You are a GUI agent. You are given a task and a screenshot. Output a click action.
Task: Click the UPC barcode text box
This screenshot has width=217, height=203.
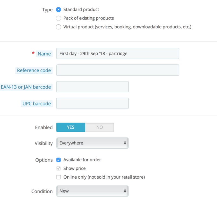pos(92,103)
